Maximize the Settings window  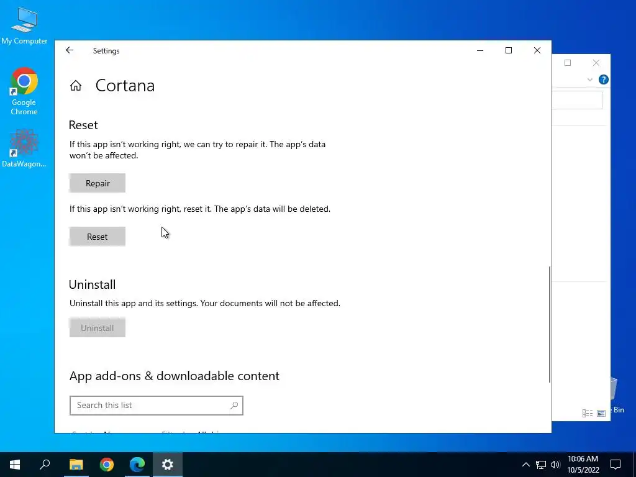509,50
